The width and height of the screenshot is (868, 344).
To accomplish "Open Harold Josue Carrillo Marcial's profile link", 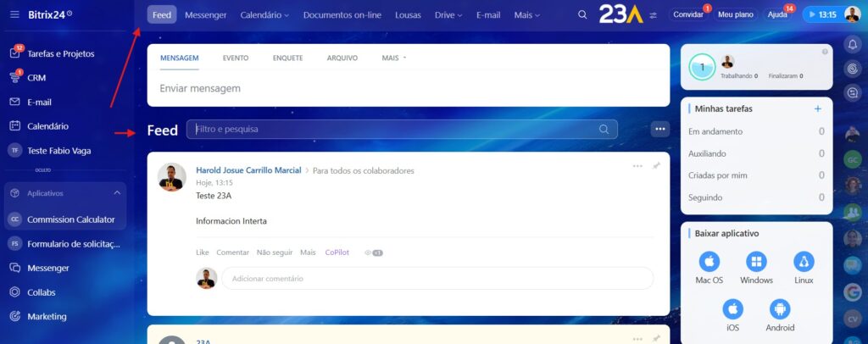I will tap(248, 170).
